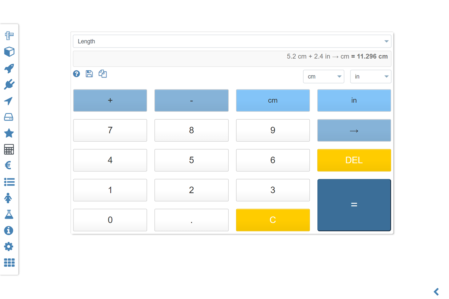Open the ruler length converter in sidebar

pyautogui.click(x=9, y=35)
